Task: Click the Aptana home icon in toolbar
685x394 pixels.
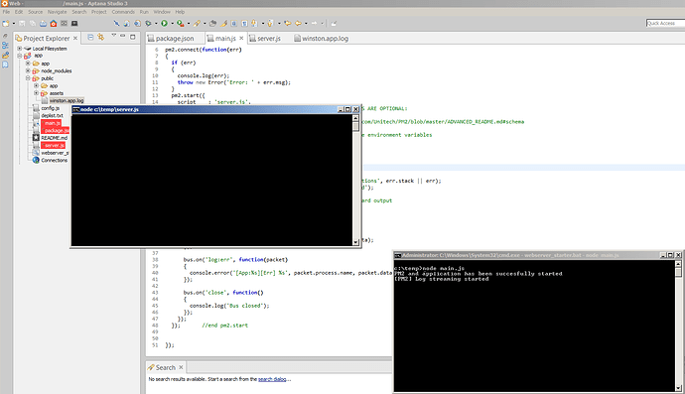Action: coord(54,23)
